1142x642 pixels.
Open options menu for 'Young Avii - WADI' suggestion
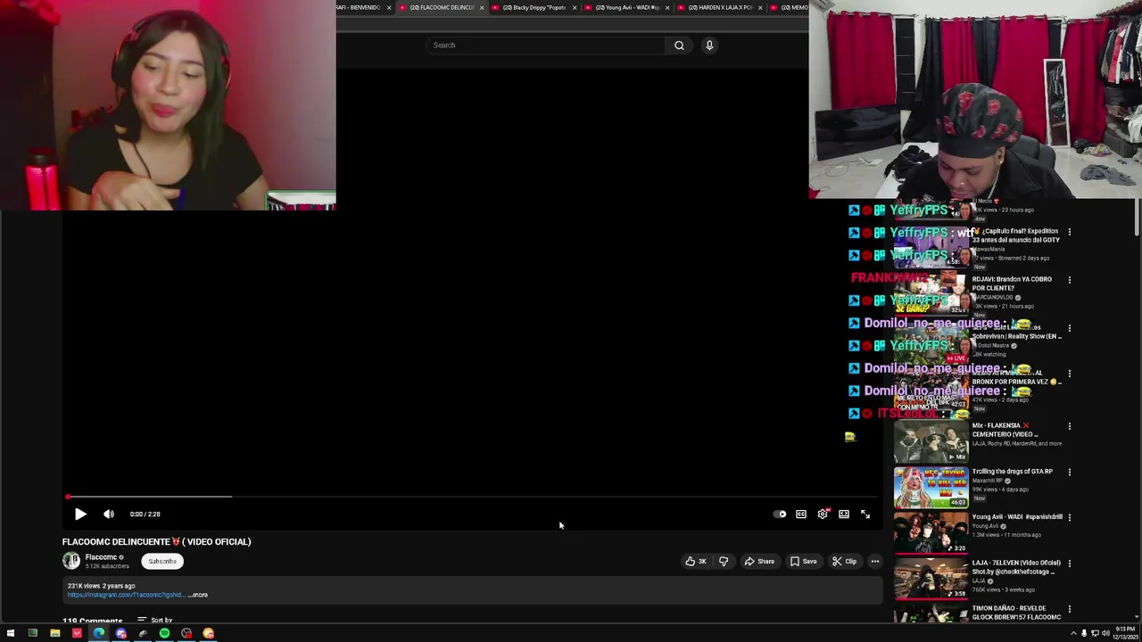coord(1070,517)
